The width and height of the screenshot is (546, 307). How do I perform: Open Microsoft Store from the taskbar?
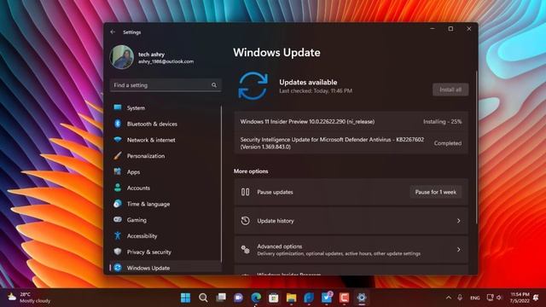[x=274, y=298]
